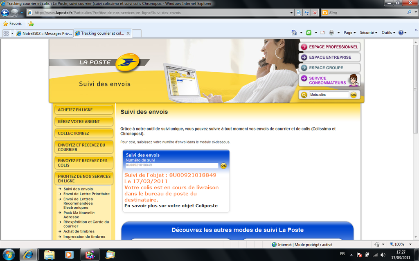Screen dimensions: 419x261
Task: Open Envoyez et recevez du courrier menu
Action: tap(84, 147)
